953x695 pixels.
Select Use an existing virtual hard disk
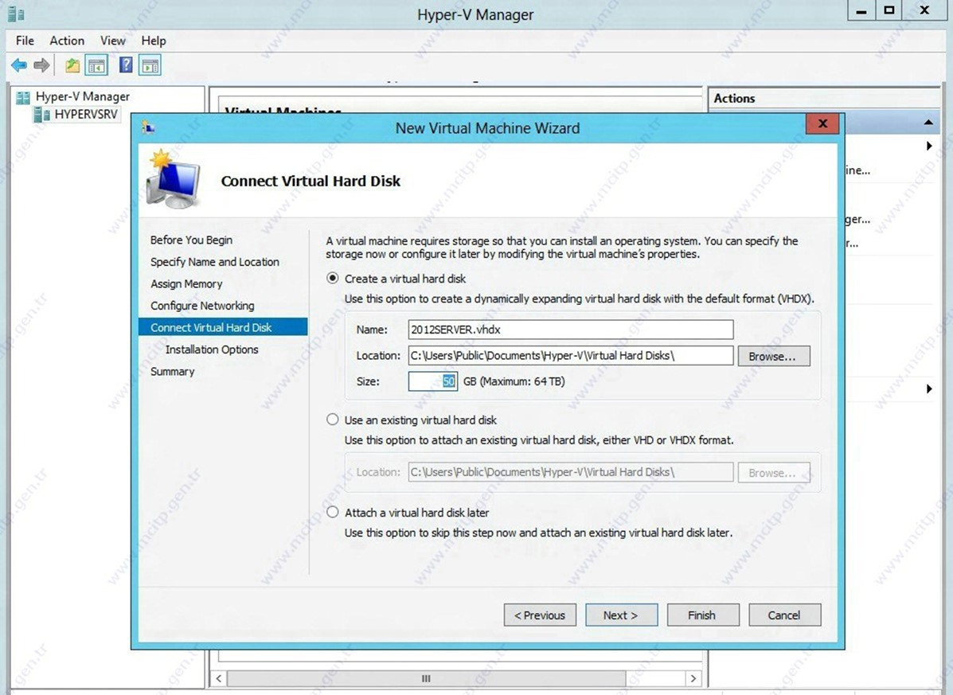click(x=333, y=420)
